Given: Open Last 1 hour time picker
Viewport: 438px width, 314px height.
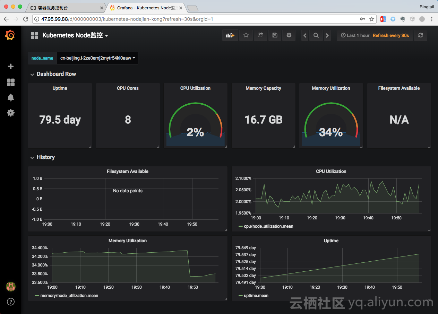Looking at the screenshot, I should tap(355, 35).
